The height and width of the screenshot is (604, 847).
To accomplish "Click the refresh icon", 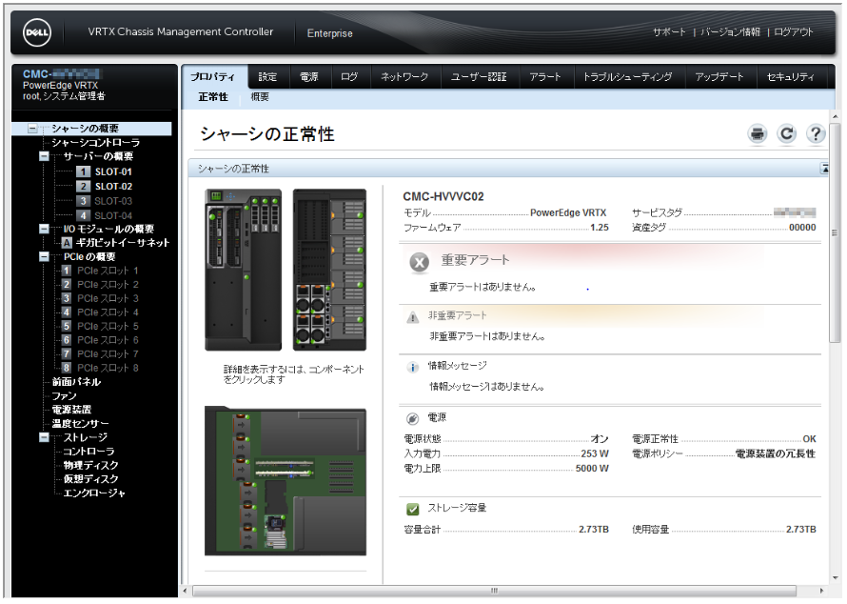I will [786, 134].
